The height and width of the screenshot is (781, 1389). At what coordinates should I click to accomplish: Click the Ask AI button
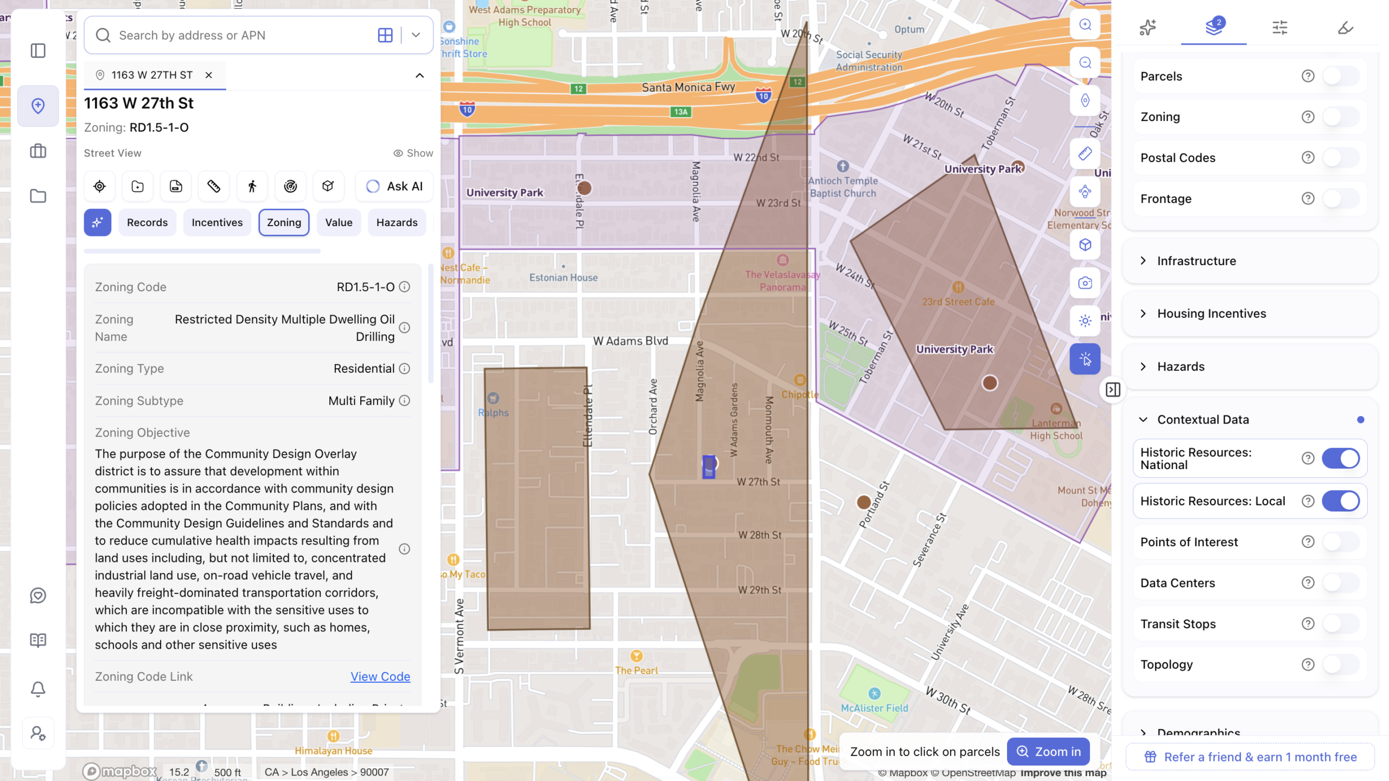pos(394,186)
